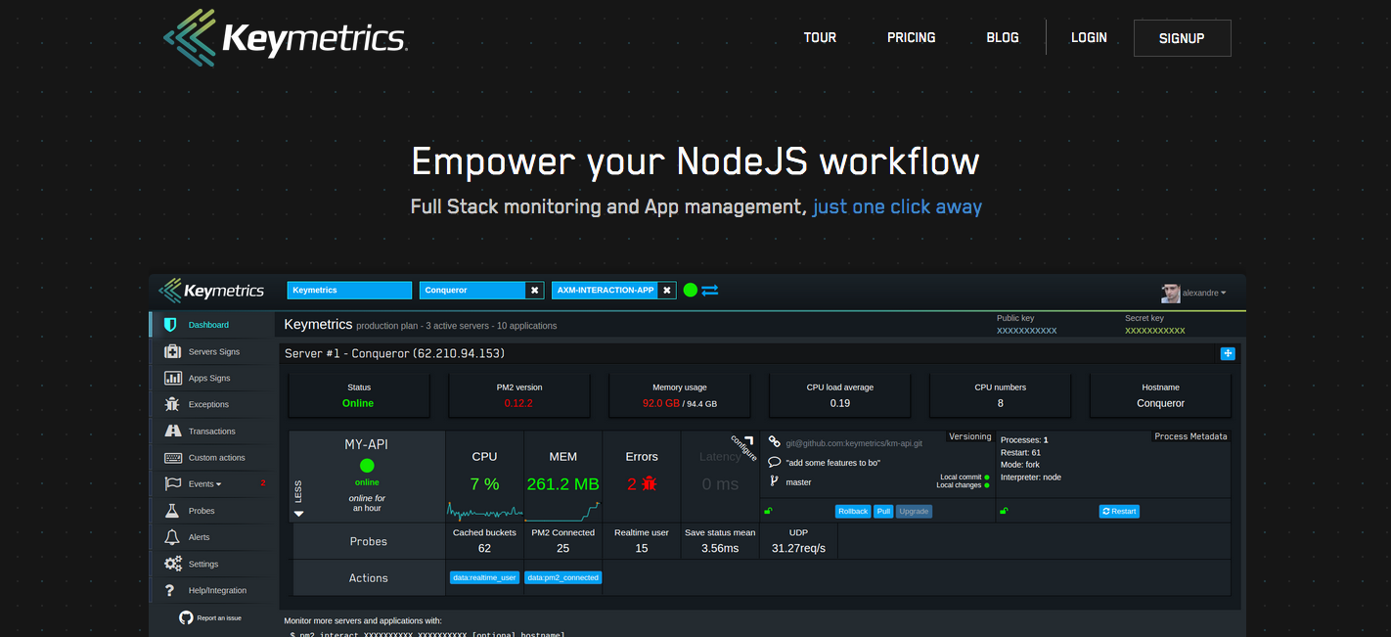
Task: Toggle the Versioning green unlock padlock
Action: pyautogui.click(x=768, y=511)
